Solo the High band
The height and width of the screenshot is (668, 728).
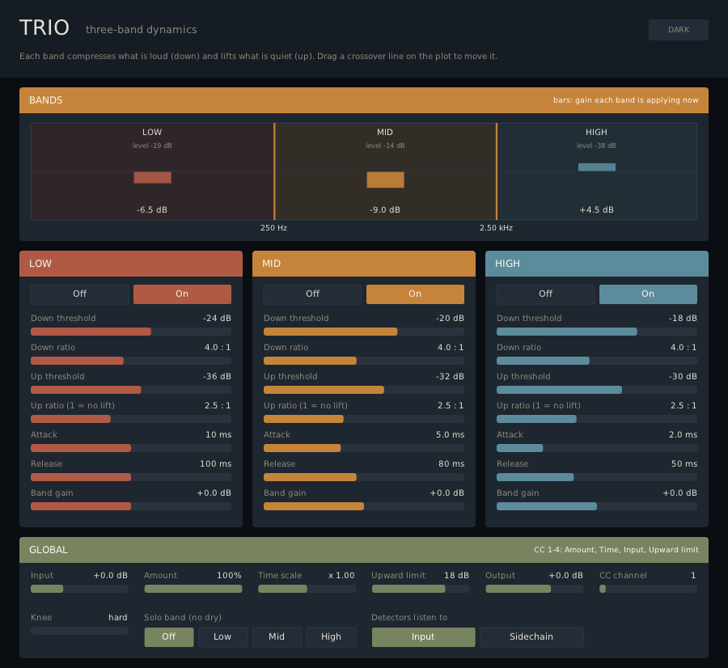pos(331,637)
